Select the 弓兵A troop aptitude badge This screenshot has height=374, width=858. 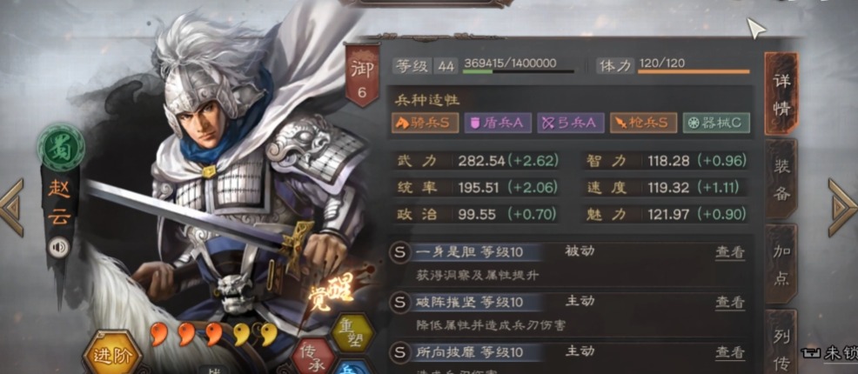point(570,123)
